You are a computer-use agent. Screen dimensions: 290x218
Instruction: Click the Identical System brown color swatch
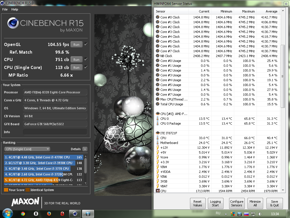tap(27, 190)
